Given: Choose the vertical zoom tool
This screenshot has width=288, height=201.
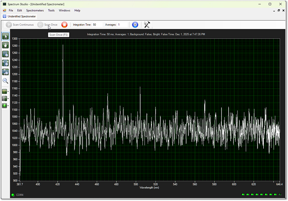Looking at the screenshot, I should click(x=6, y=72).
